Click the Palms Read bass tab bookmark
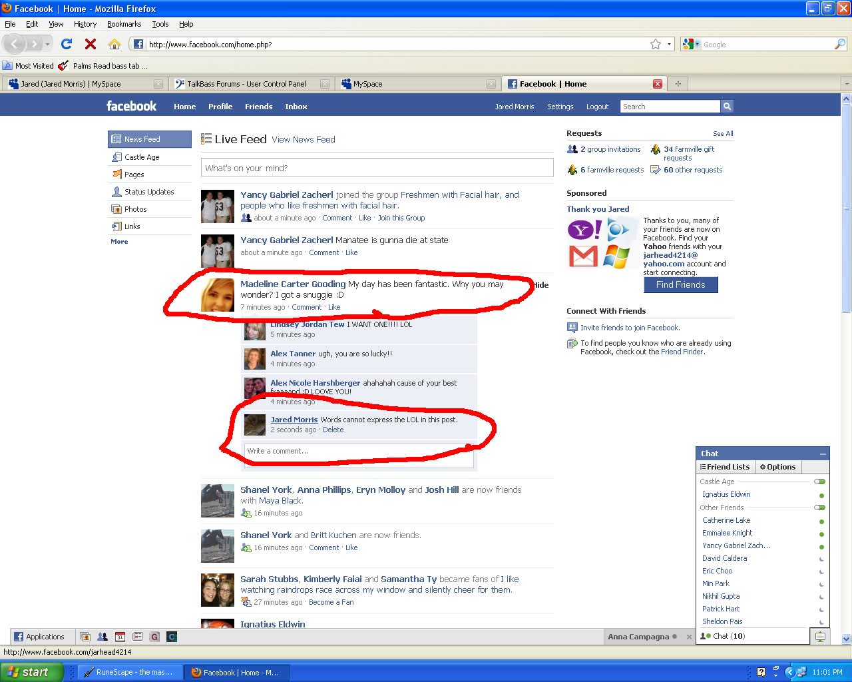The image size is (852, 682). 103,66
